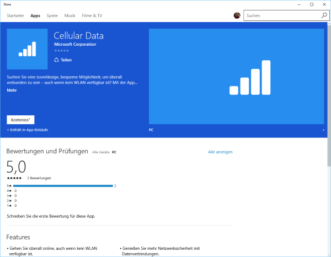Open the Musik tab
Screen dimensions: 331x257
click(70, 15)
